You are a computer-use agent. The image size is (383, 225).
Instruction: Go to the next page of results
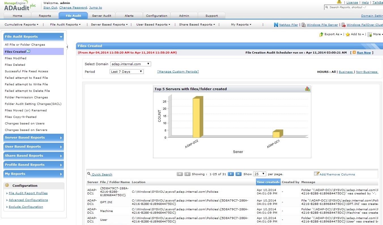point(231,174)
